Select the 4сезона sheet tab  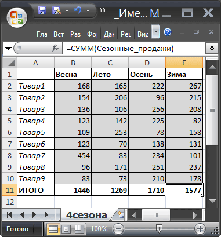(x=86, y=215)
